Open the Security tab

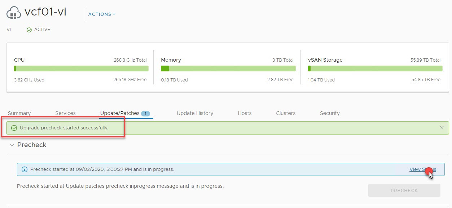pyautogui.click(x=330, y=113)
